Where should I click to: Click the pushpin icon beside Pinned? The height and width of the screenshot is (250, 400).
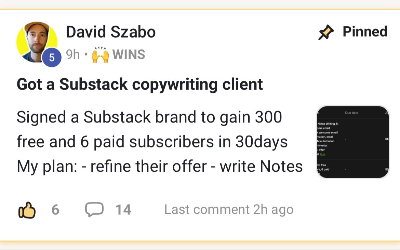pos(326,32)
